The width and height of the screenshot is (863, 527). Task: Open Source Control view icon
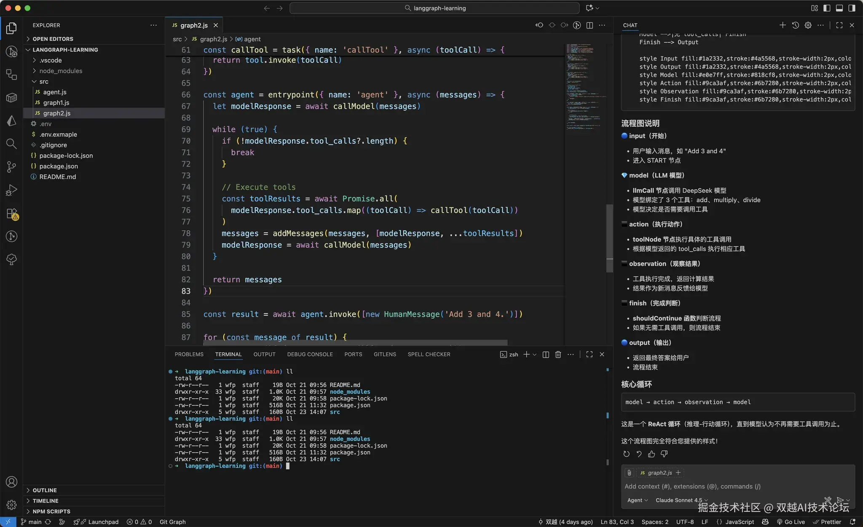pos(11,167)
